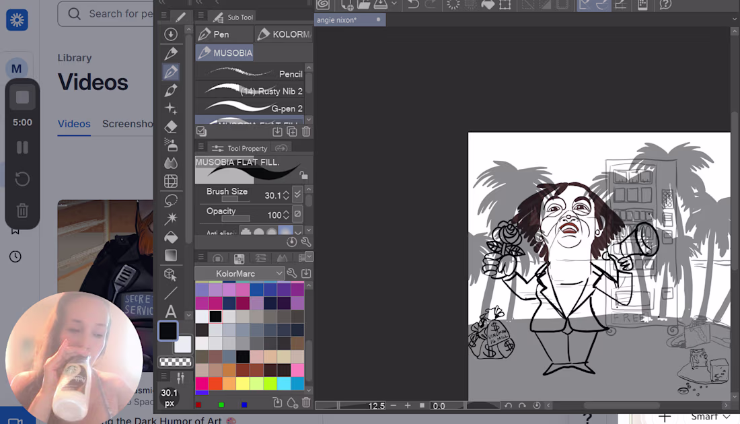Delete the selected sub tool with the trash icon

(x=306, y=132)
